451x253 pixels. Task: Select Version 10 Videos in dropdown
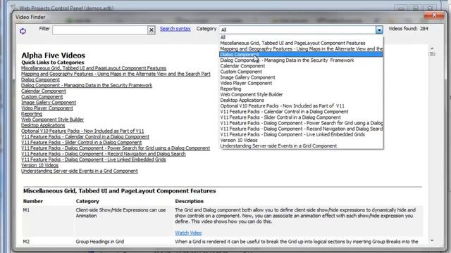coord(301,141)
